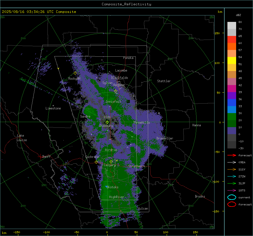Click the Lacombe city label
This screenshot has width=253, height=236.
(121, 70)
